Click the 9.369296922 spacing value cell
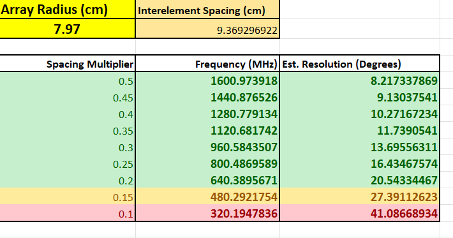This screenshot has height=238, width=453. point(207,29)
